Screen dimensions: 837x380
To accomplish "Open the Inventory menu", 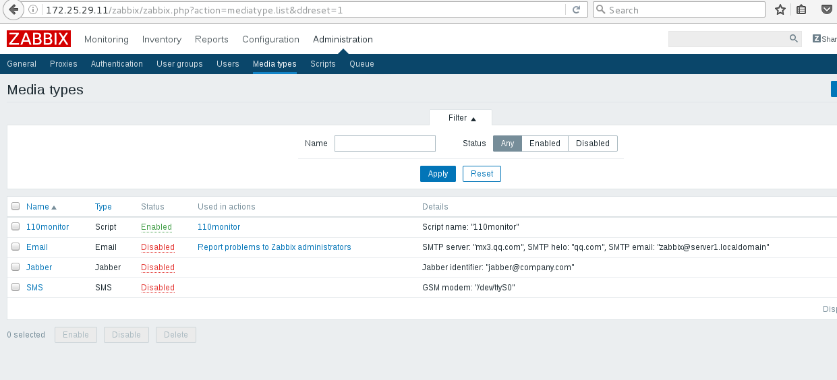I will pyautogui.click(x=162, y=39).
